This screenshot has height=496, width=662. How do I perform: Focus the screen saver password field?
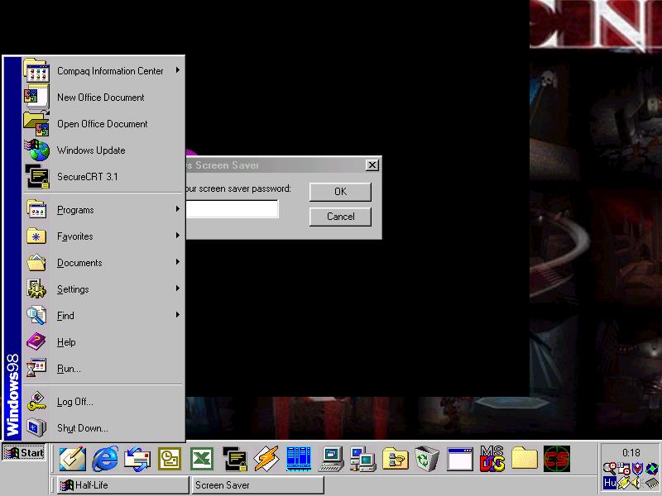coord(233,209)
